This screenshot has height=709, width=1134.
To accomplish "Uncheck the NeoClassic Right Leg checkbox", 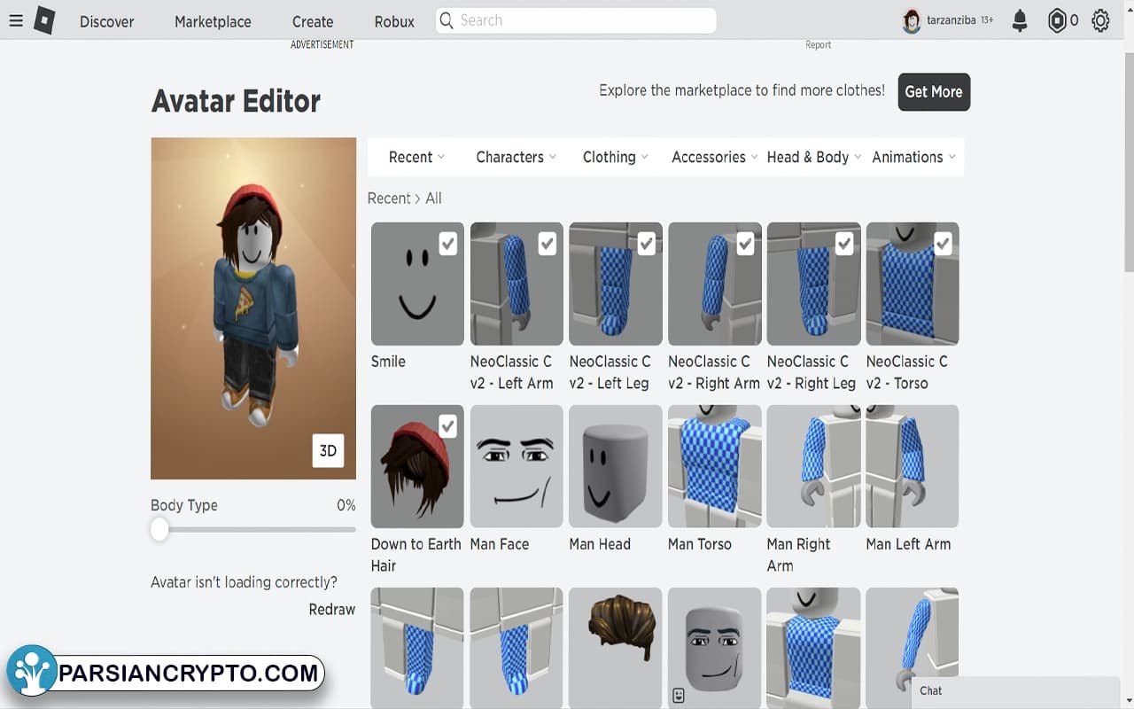I will coord(844,244).
